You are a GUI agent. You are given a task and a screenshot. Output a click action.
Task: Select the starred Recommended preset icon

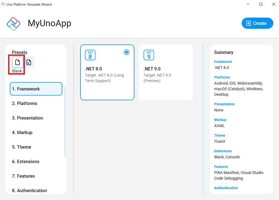pos(29,62)
